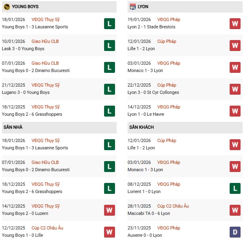Click the Lyon club crest icon

click(132, 6)
